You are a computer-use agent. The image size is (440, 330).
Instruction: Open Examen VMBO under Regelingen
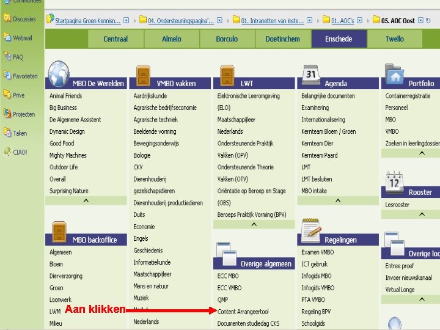(318, 252)
